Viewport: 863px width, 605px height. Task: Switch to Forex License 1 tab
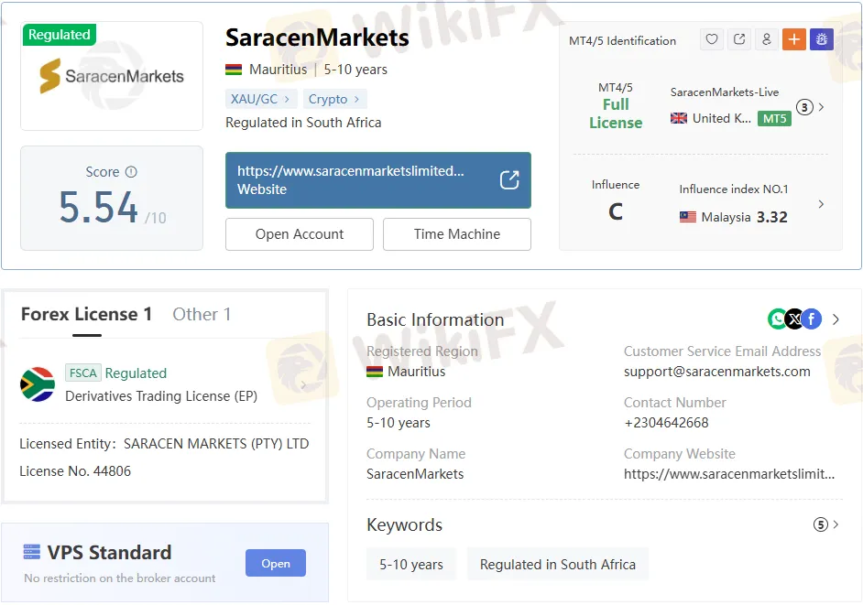click(x=86, y=315)
